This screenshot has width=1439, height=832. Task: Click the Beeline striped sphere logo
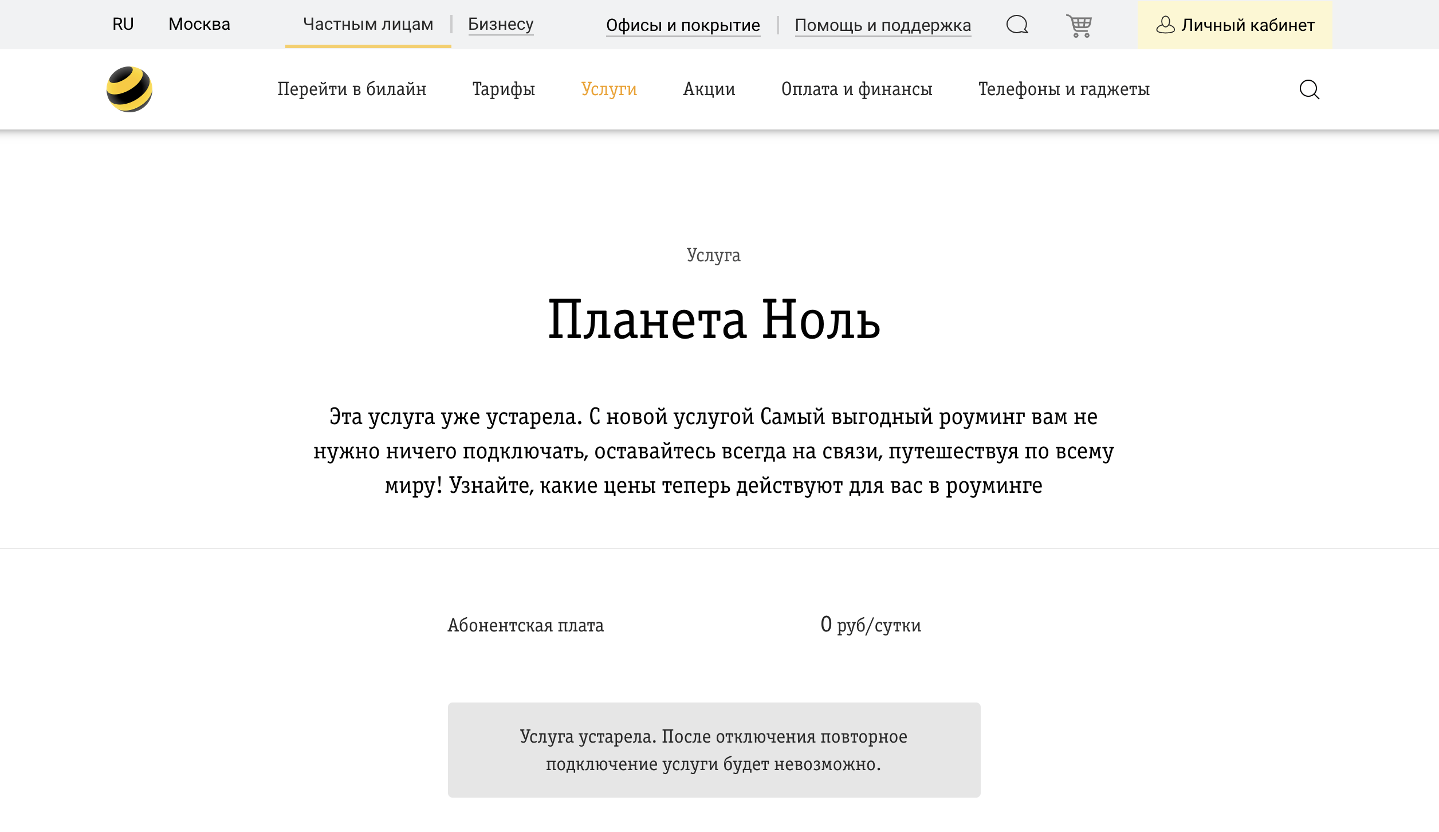(130, 89)
